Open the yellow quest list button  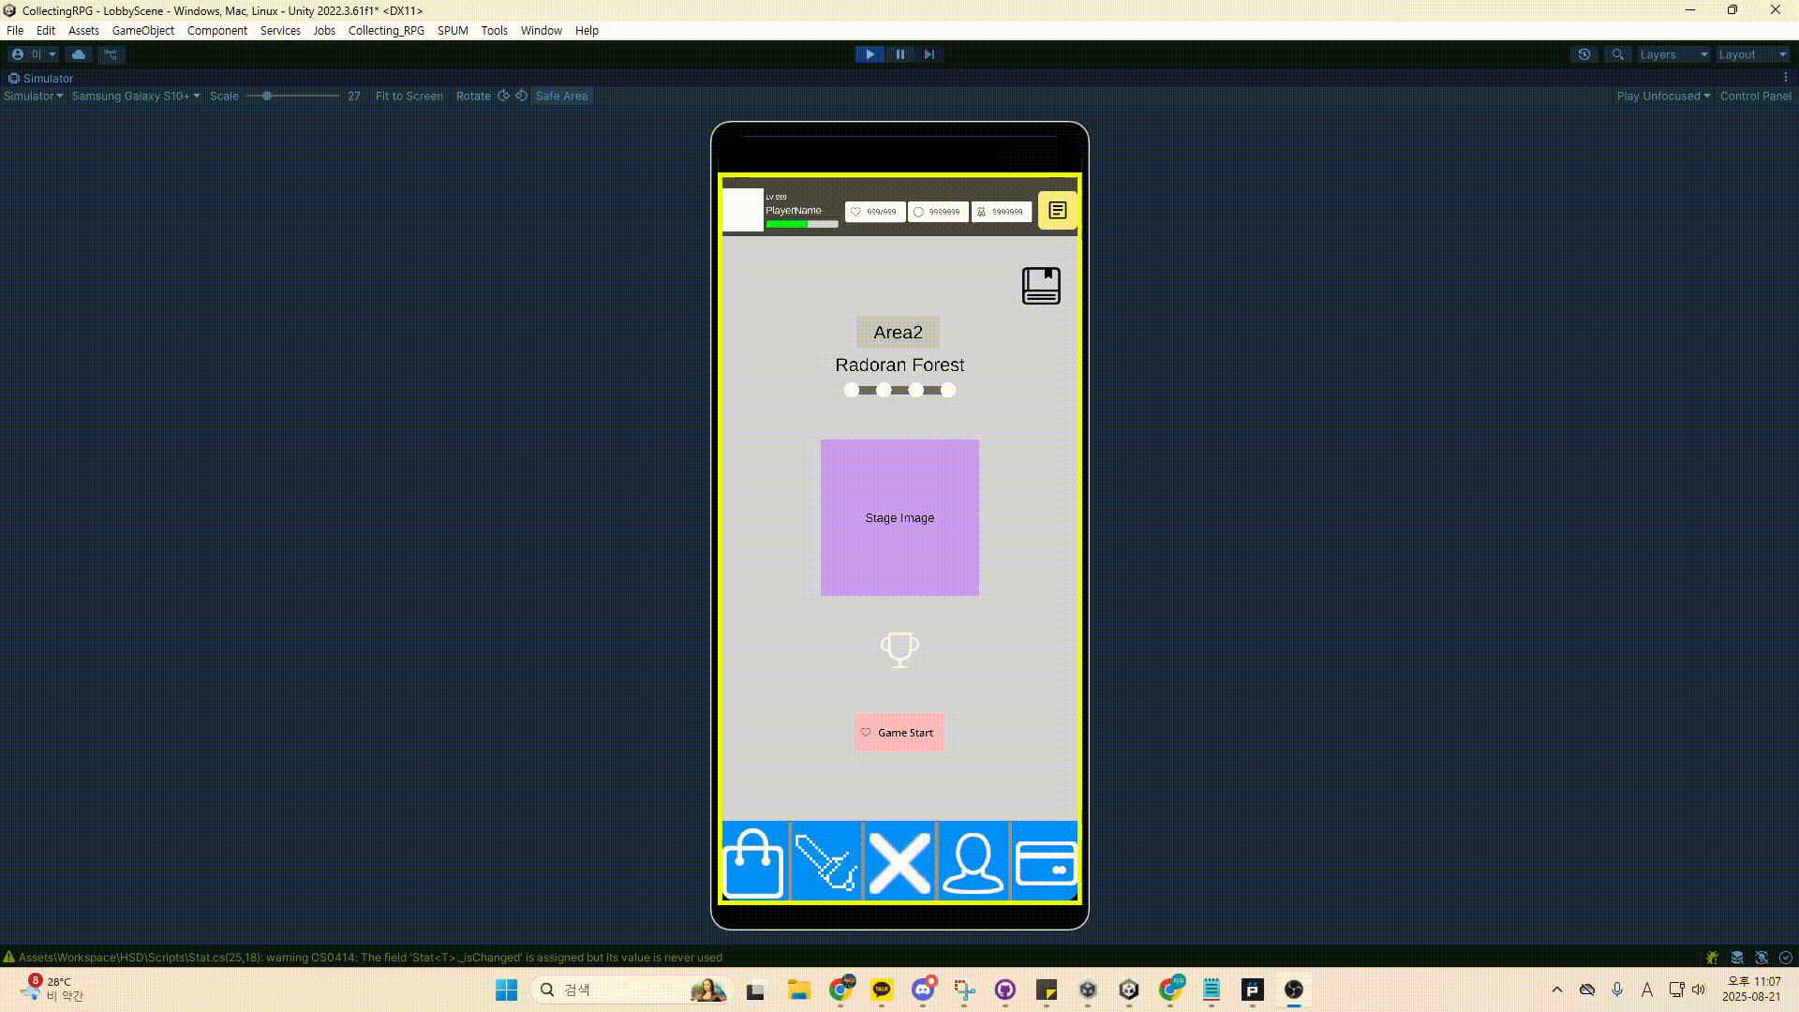pyautogui.click(x=1058, y=211)
